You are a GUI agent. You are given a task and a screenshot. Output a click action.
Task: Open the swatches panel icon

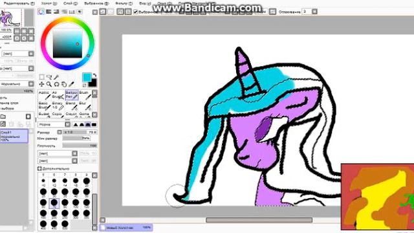[72, 12]
